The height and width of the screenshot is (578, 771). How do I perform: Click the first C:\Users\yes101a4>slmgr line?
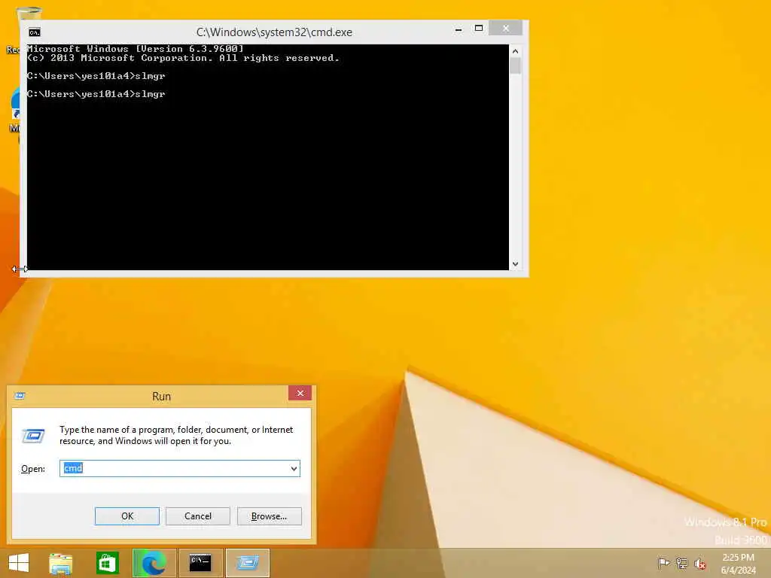[96, 76]
